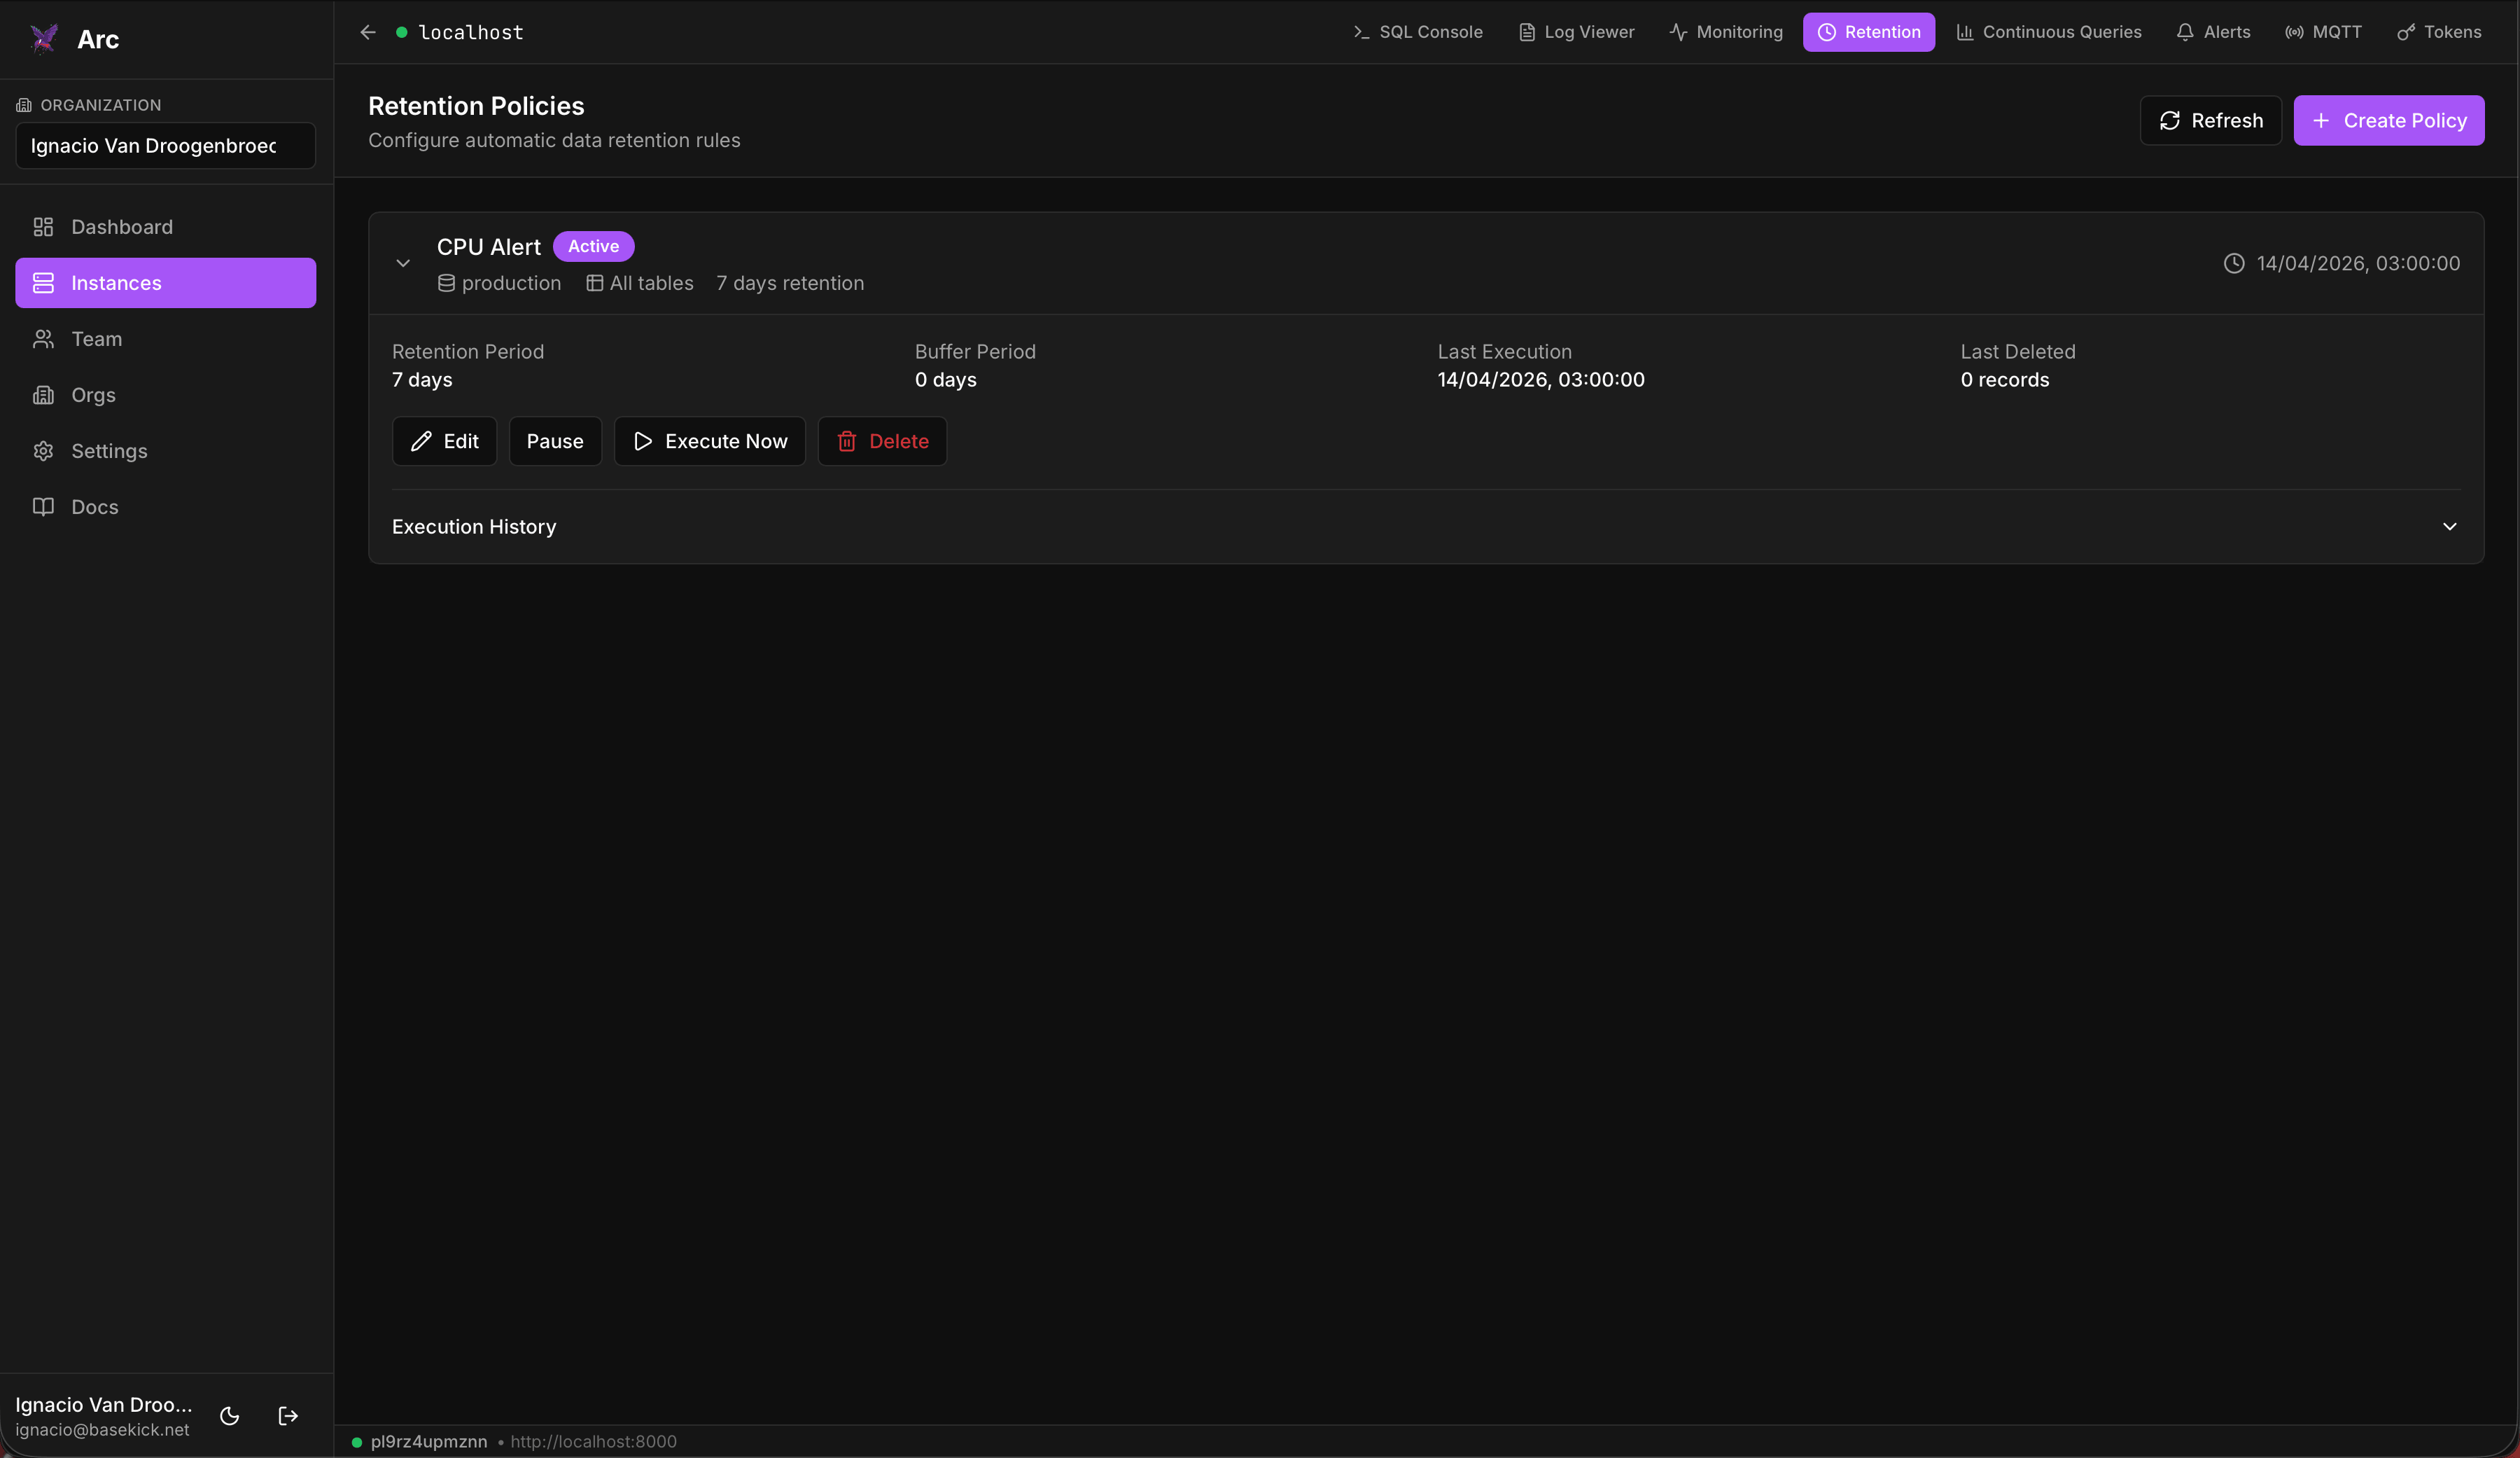Screen dimensions: 2520x1458
Task: Switch to the Monitoring tab
Action: (1726, 32)
